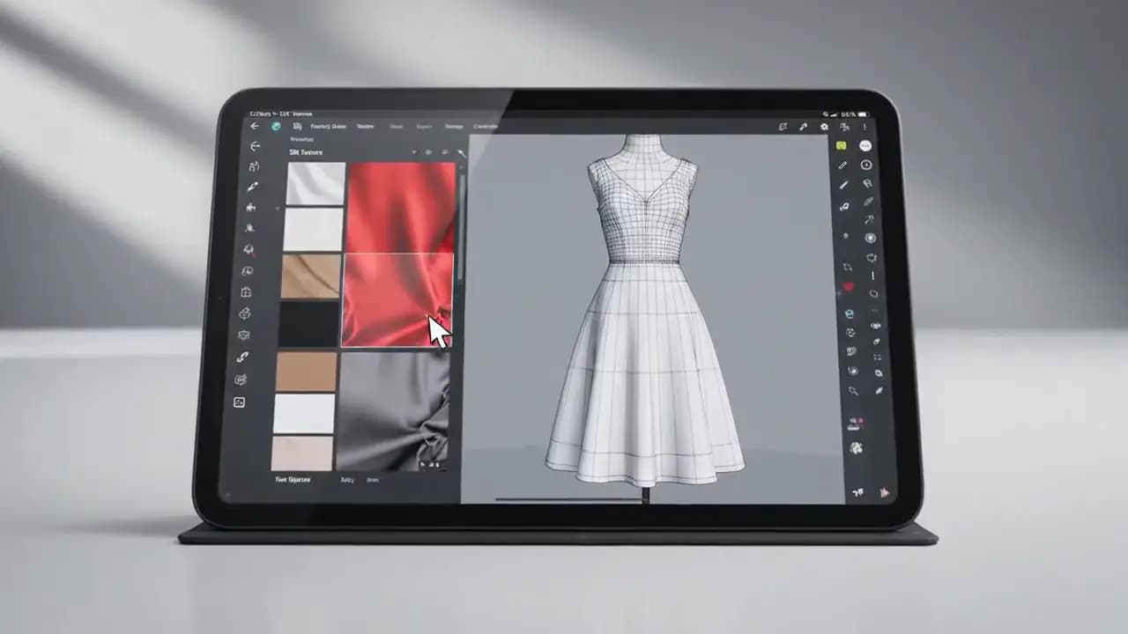Open the left sidebar icon with red dot
The image size is (1128, 634).
249,250
